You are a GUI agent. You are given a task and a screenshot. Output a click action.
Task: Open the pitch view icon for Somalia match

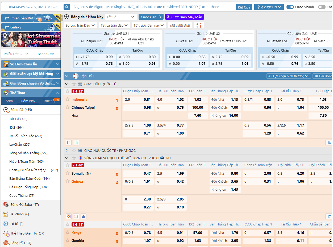click(69, 216)
